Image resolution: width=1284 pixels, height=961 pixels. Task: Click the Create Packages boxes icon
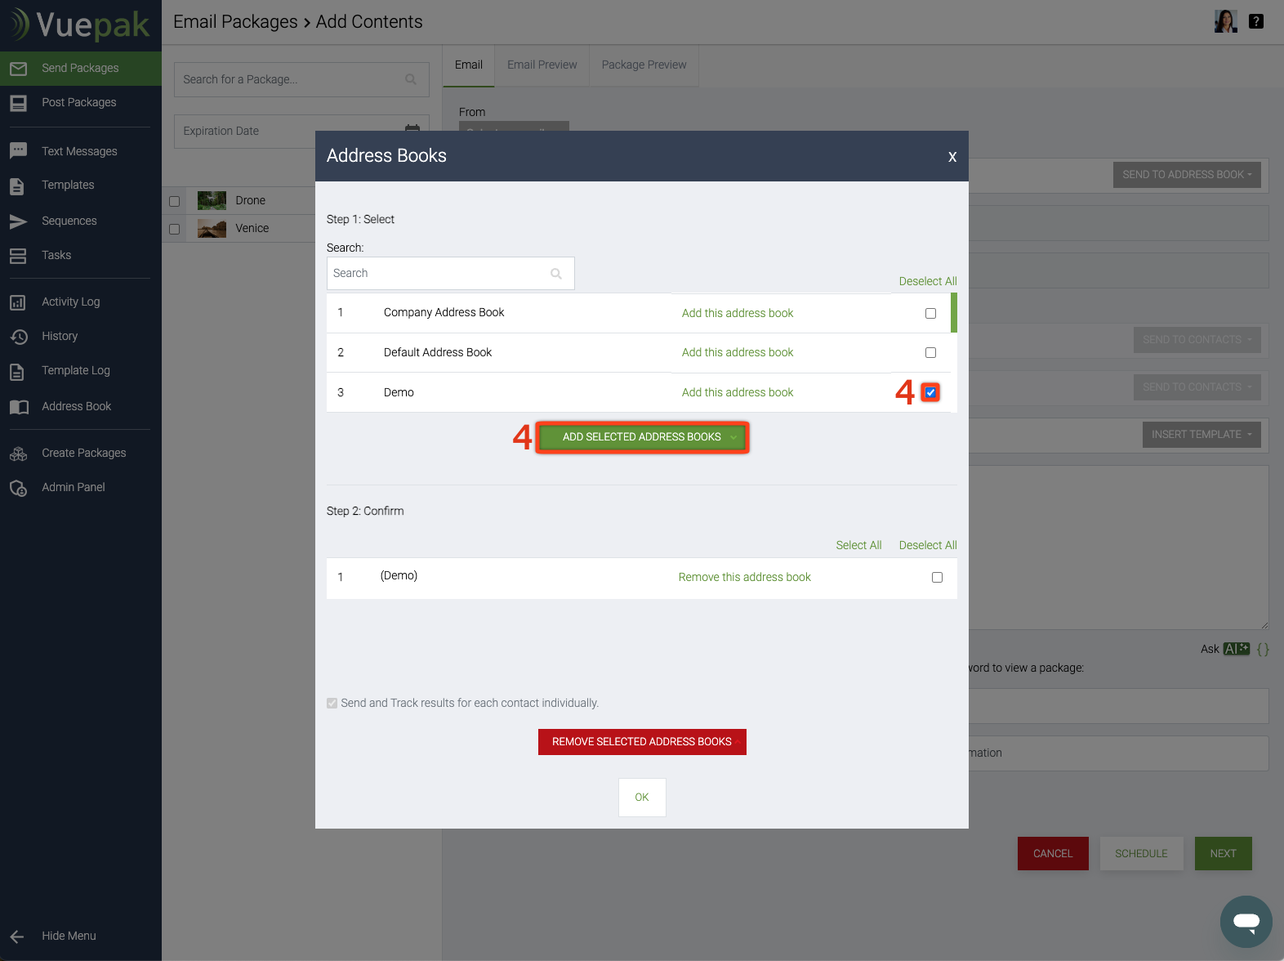18,454
